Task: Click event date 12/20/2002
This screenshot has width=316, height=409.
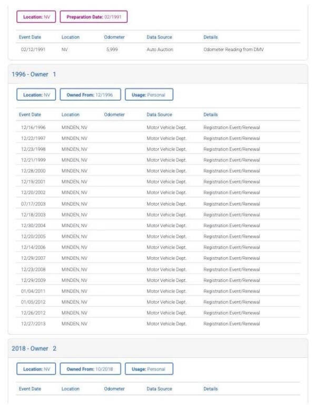Action: click(33, 192)
